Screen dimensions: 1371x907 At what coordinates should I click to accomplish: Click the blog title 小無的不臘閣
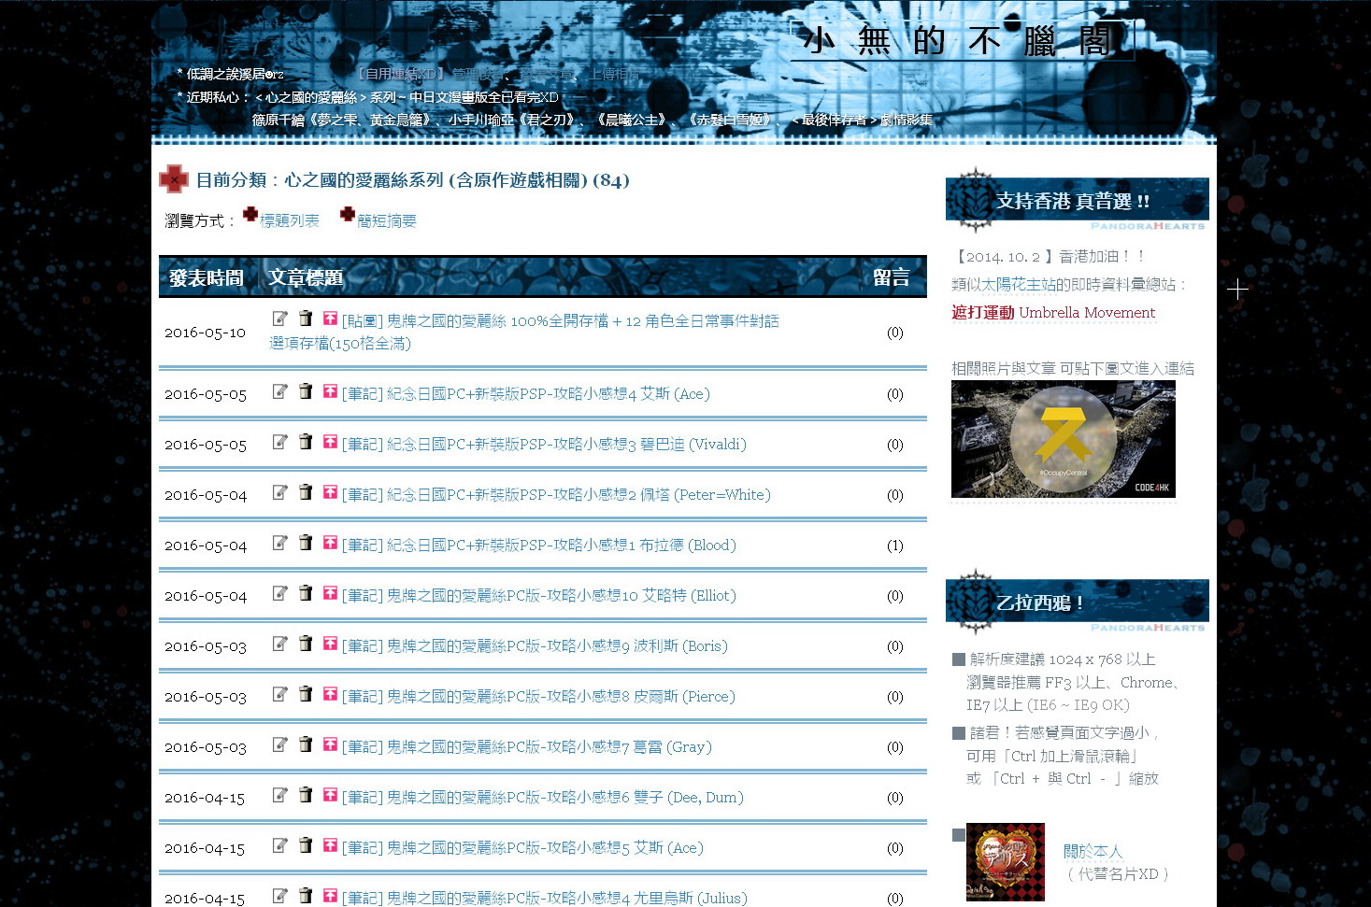coord(958,41)
